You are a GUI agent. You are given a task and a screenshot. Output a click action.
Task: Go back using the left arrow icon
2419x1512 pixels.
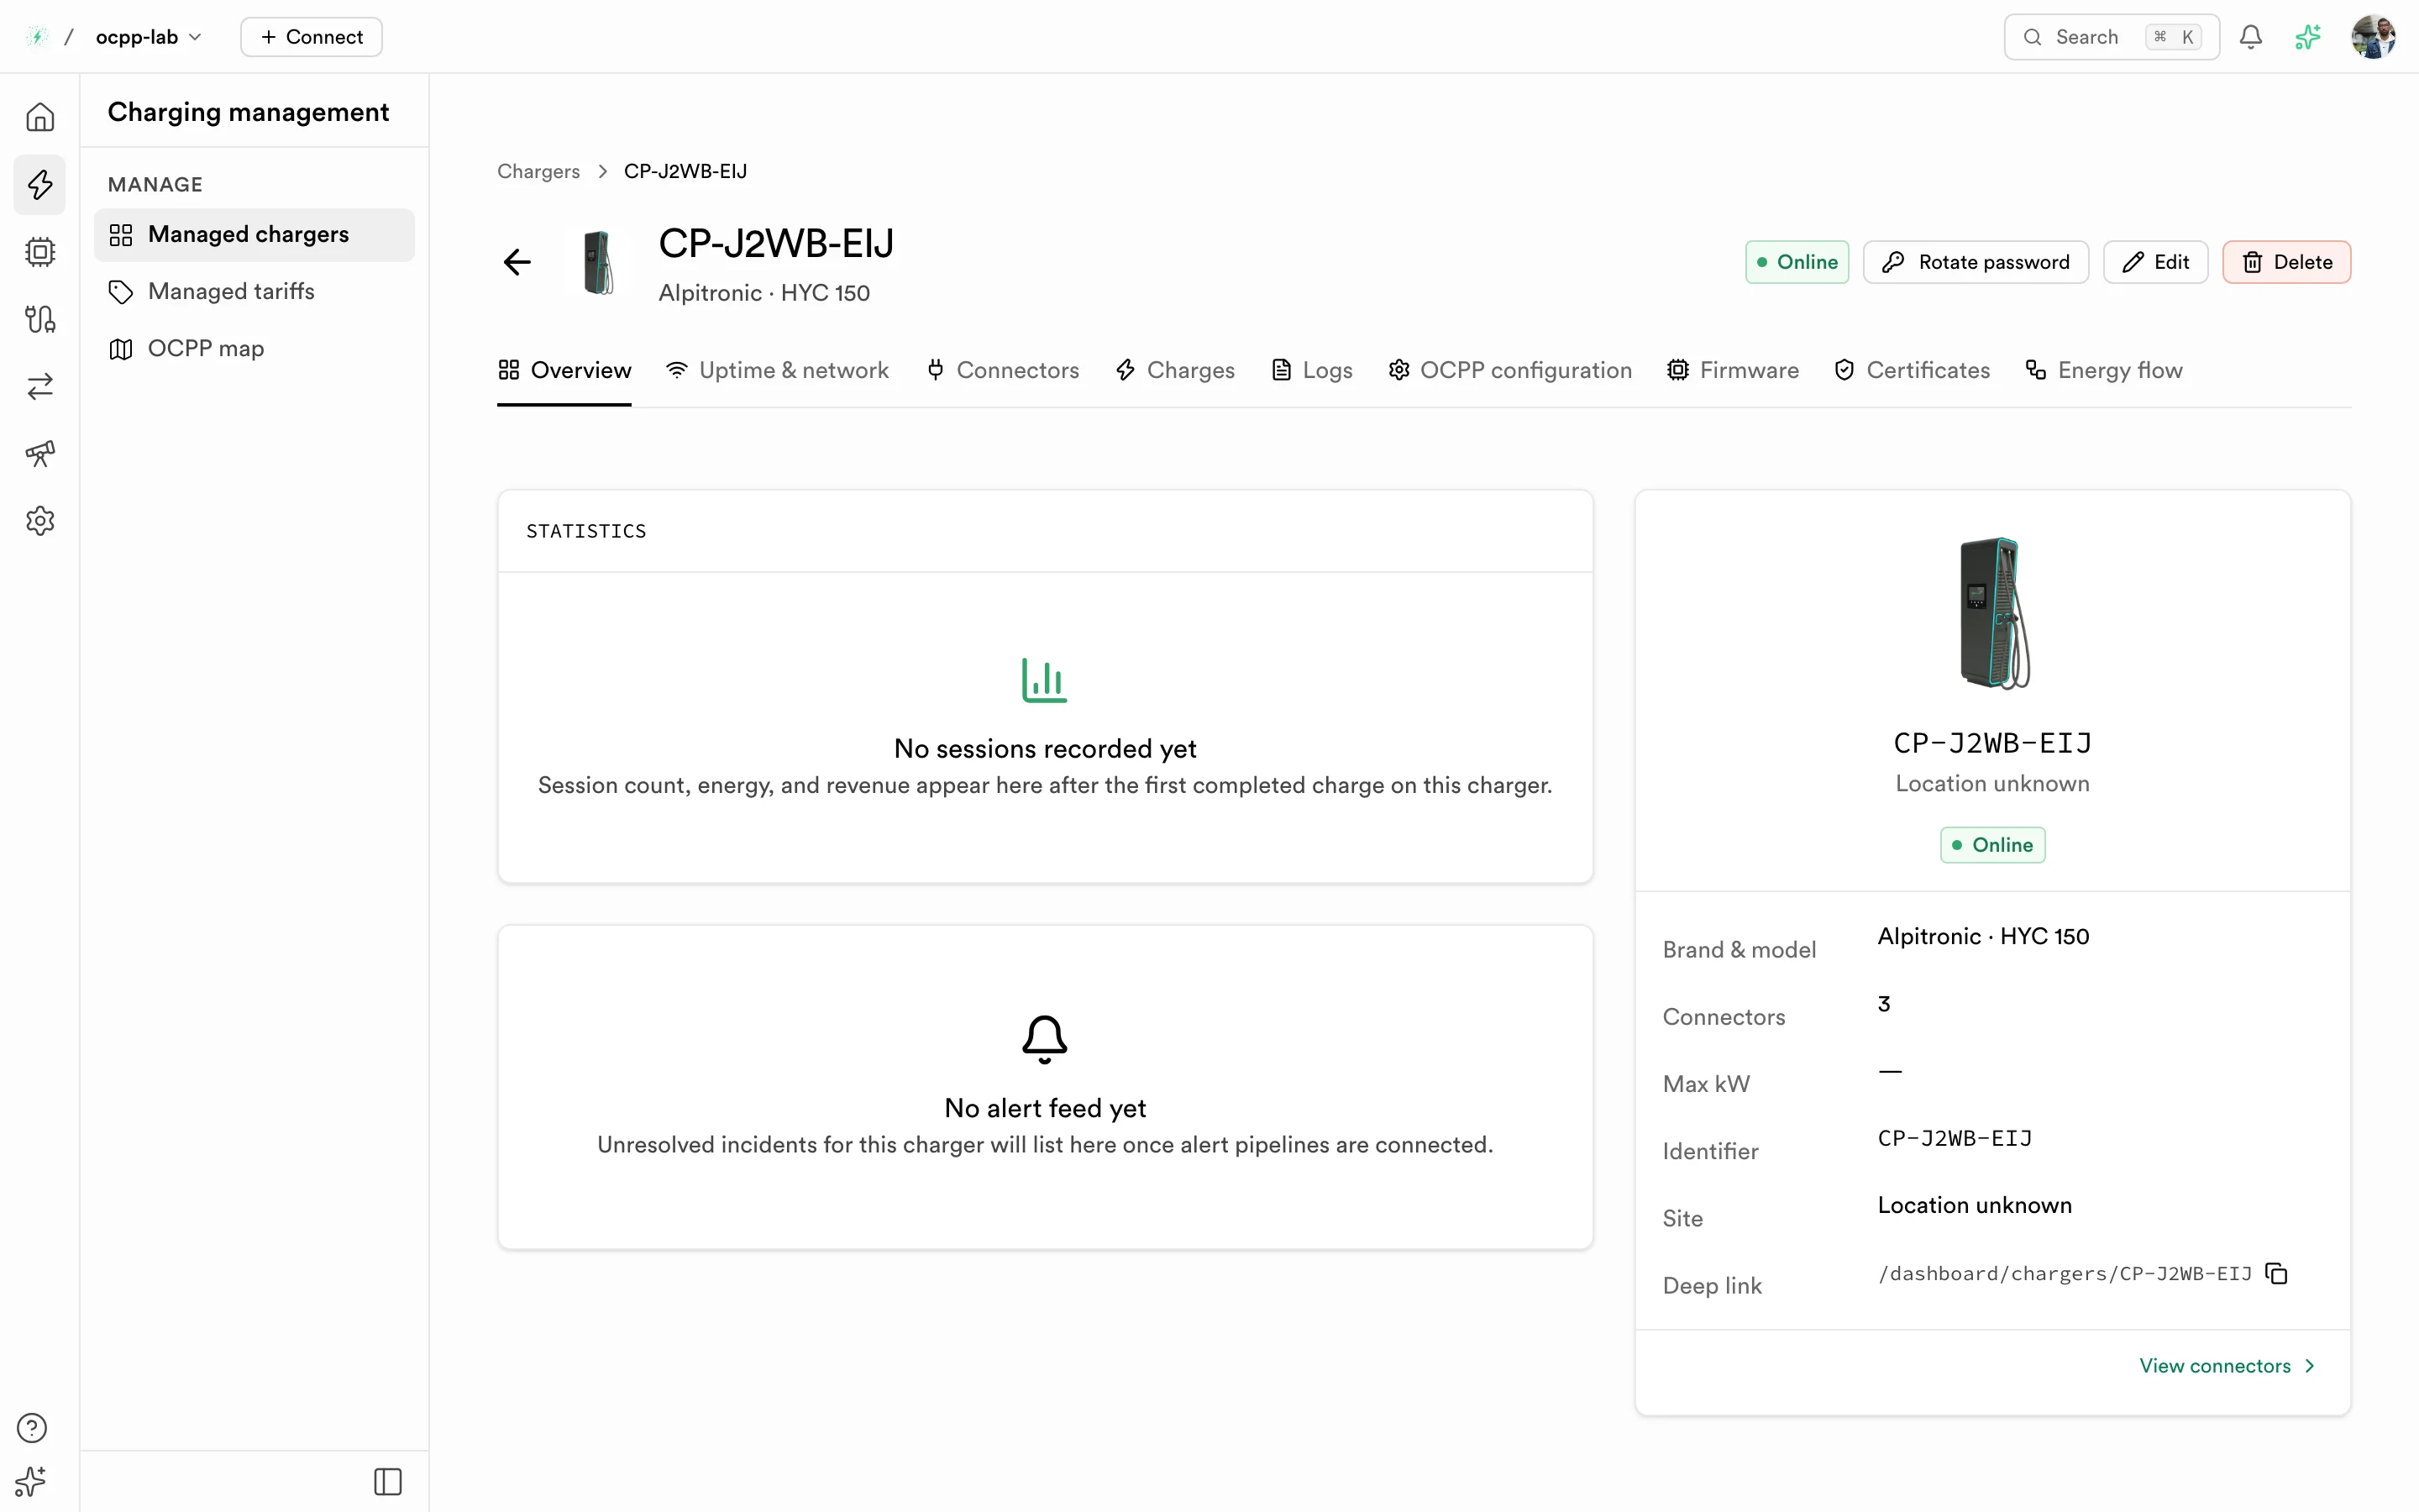[517, 262]
